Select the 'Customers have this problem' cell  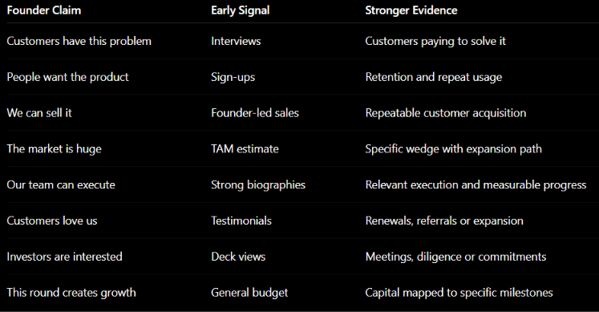[79, 41]
